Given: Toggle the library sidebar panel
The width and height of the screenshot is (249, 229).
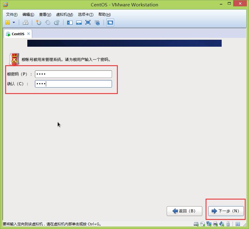Looking at the screenshot, I should [69, 22].
